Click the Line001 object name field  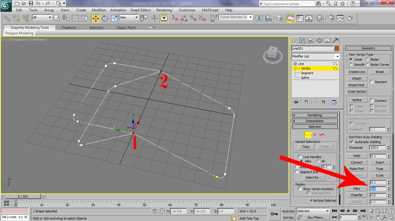pos(312,48)
